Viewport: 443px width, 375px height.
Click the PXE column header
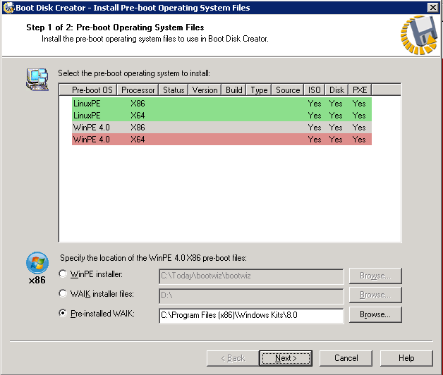360,90
